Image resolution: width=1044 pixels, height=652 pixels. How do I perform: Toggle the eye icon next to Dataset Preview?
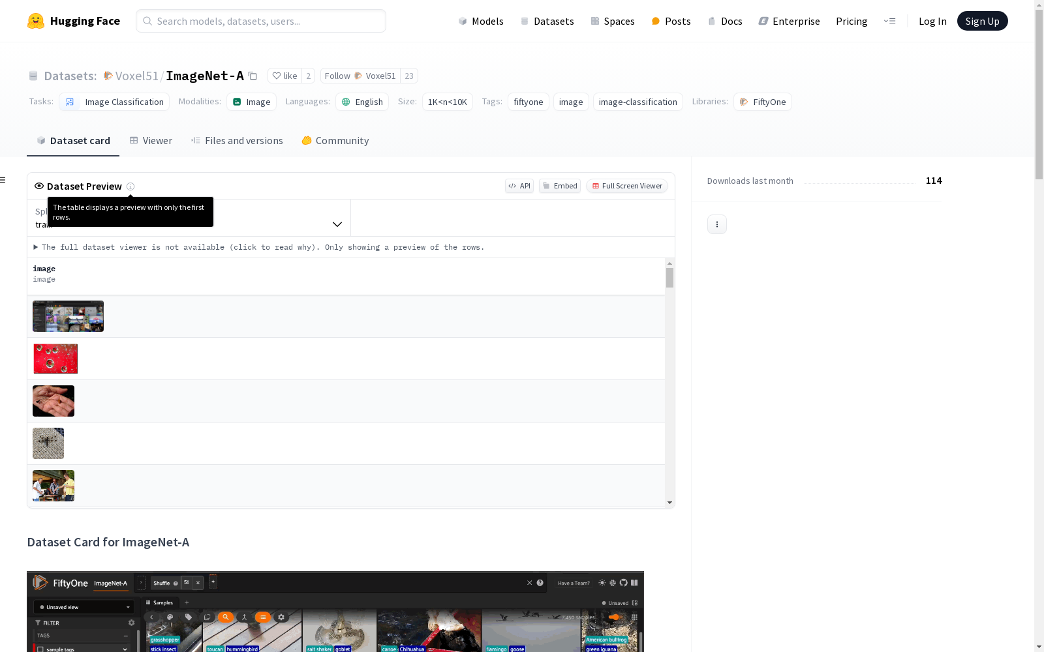[39, 186]
